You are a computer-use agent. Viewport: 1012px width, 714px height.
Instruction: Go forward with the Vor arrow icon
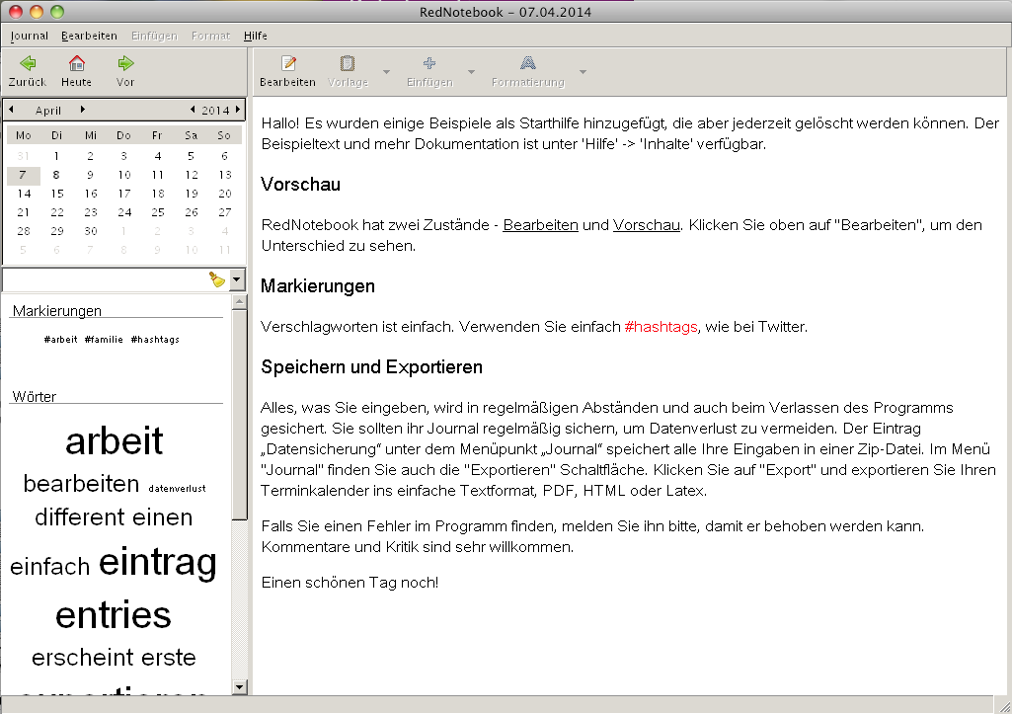click(125, 63)
